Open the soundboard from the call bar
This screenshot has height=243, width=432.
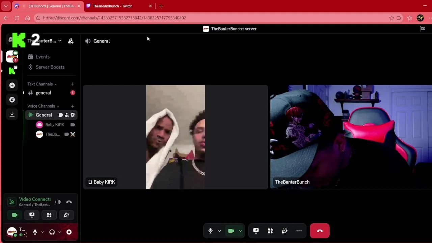(x=285, y=231)
